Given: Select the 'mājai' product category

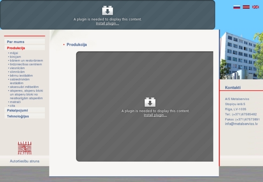Looking at the screenshot, I should click(x=14, y=53).
